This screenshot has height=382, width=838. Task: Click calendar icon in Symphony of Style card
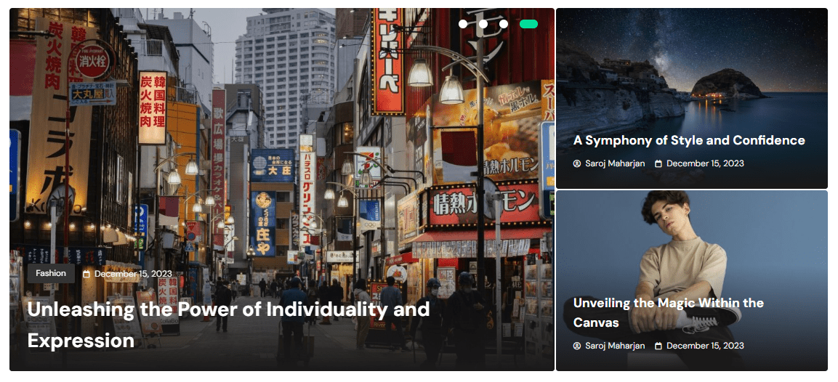coord(658,163)
